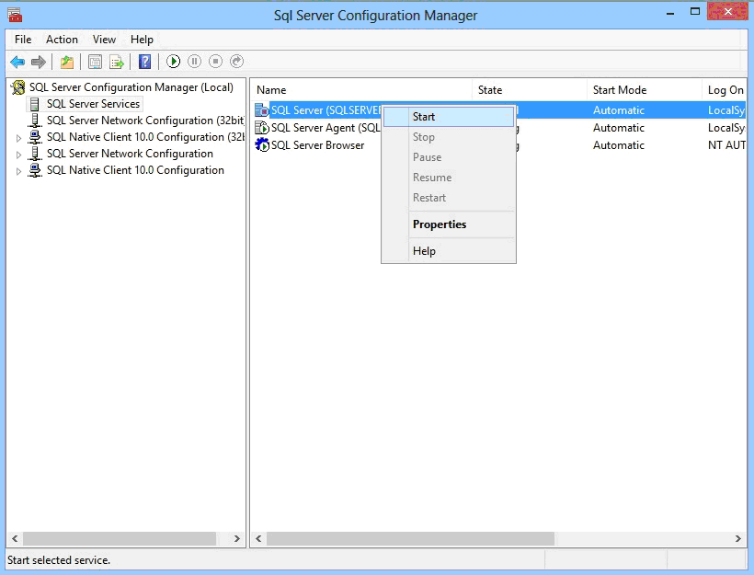
Task: Choose Start in the context menu
Action: tap(424, 117)
